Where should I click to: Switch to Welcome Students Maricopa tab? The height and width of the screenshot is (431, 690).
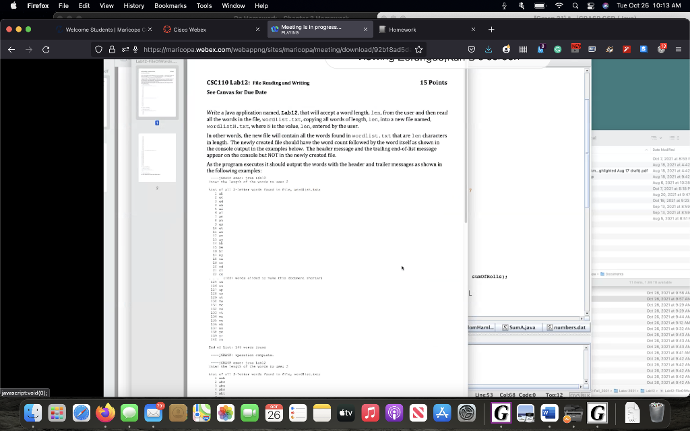click(x=104, y=30)
